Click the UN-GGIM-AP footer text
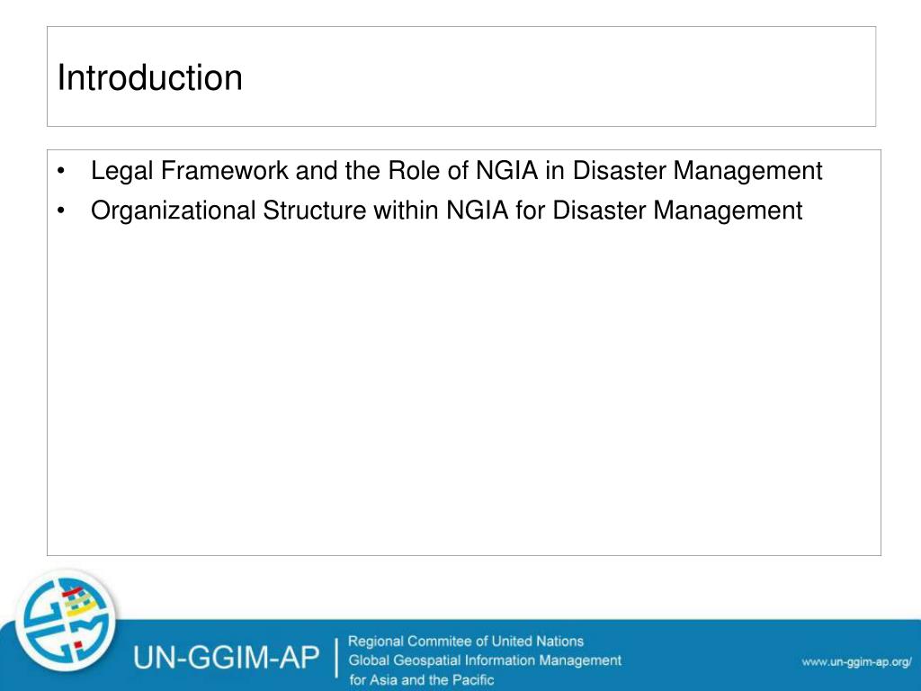The image size is (921, 691). tap(226, 657)
